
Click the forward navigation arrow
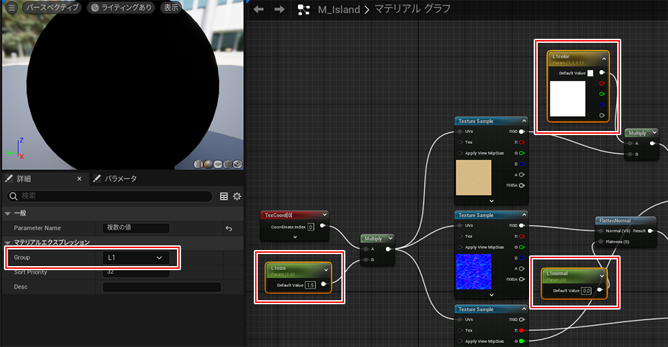pos(279,9)
